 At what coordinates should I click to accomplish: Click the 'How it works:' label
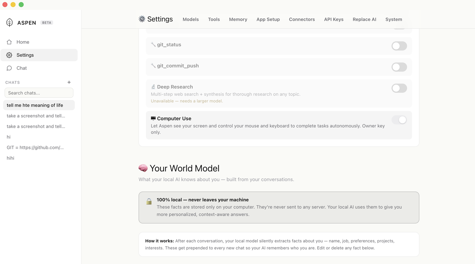coord(160,241)
